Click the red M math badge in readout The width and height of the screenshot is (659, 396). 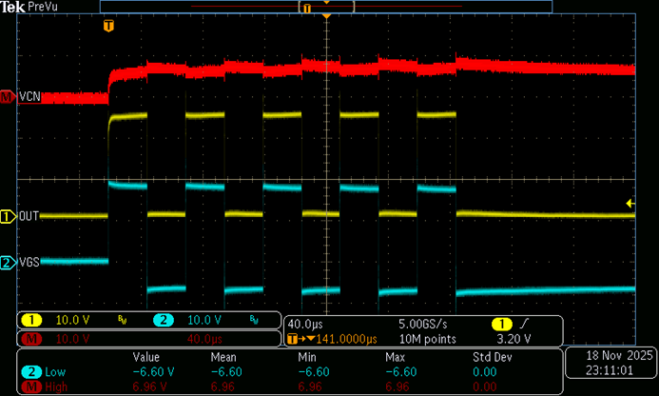pos(31,339)
